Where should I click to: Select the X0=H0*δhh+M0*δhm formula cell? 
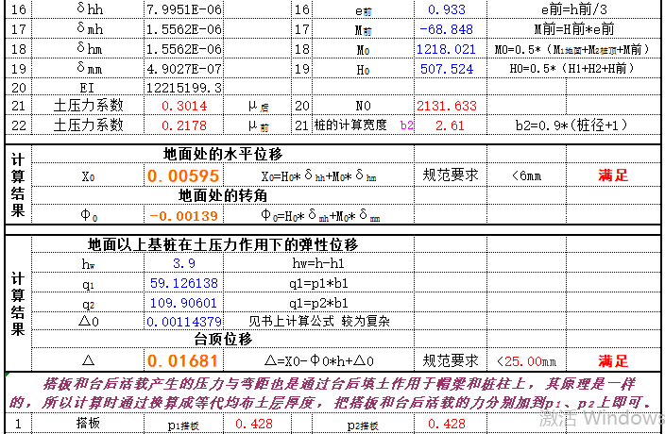[318, 175]
